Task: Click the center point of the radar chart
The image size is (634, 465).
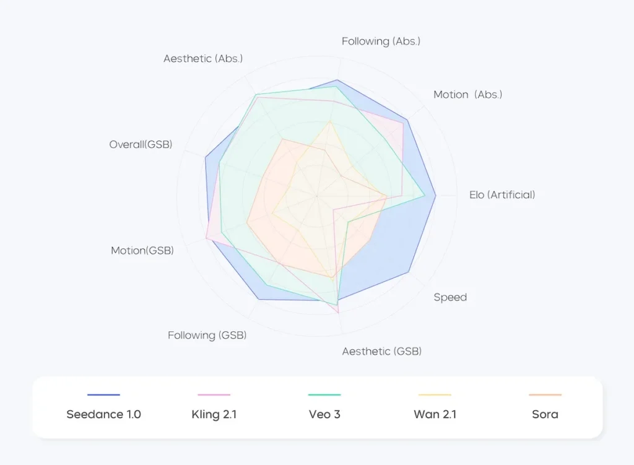Action: click(x=317, y=196)
